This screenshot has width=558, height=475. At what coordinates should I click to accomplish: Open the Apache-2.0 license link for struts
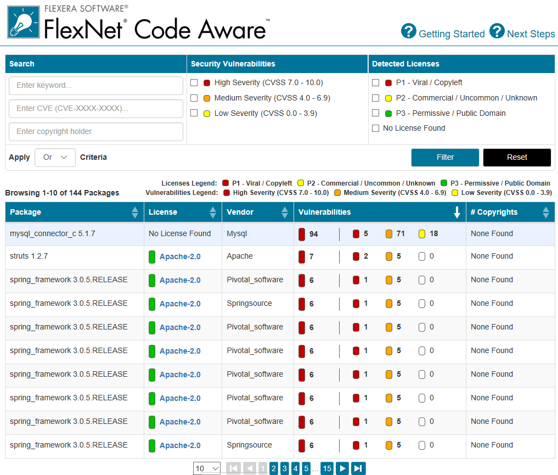(x=180, y=256)
